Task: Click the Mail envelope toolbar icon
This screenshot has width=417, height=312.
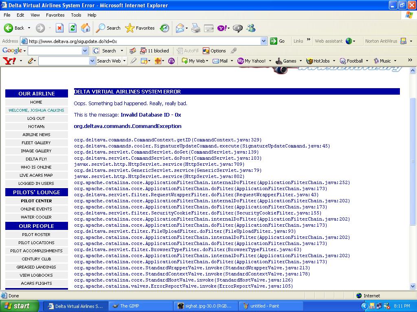Action: coord(180,28)
